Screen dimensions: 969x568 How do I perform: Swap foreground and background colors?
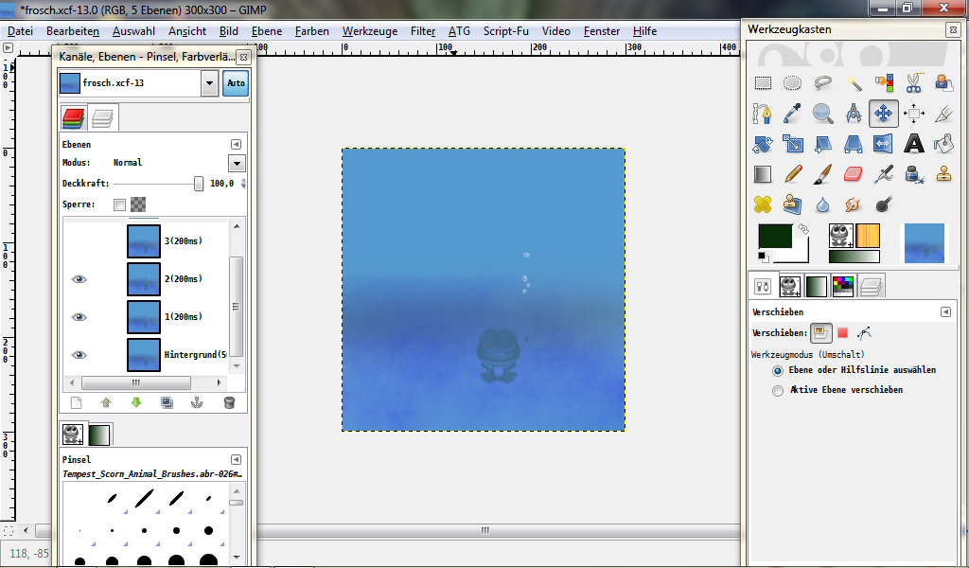pos(802,229)
